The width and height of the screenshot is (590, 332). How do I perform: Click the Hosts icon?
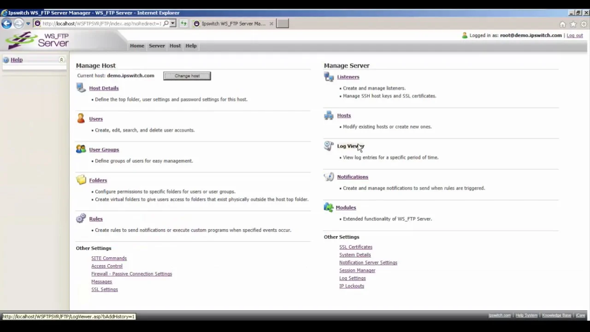[x=329, y=115]
